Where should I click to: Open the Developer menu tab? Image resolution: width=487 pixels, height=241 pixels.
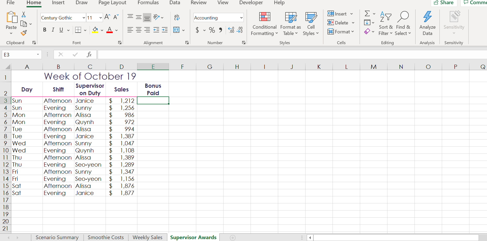[x=251, y=3]
